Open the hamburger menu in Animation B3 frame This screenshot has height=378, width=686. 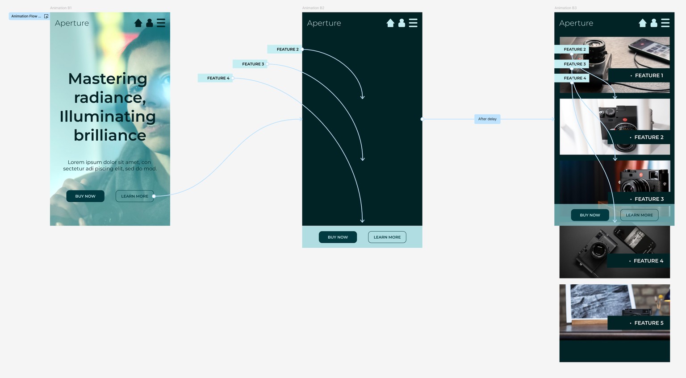[x=665, y=23]
